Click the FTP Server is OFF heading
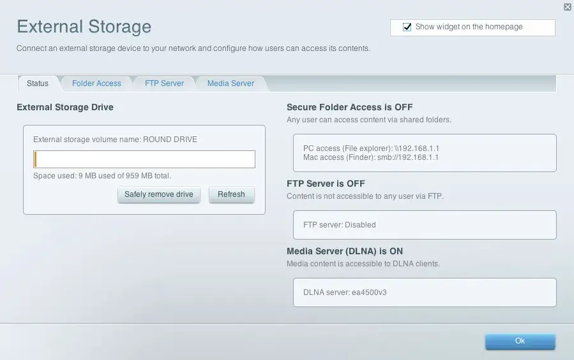 (326, 184)
